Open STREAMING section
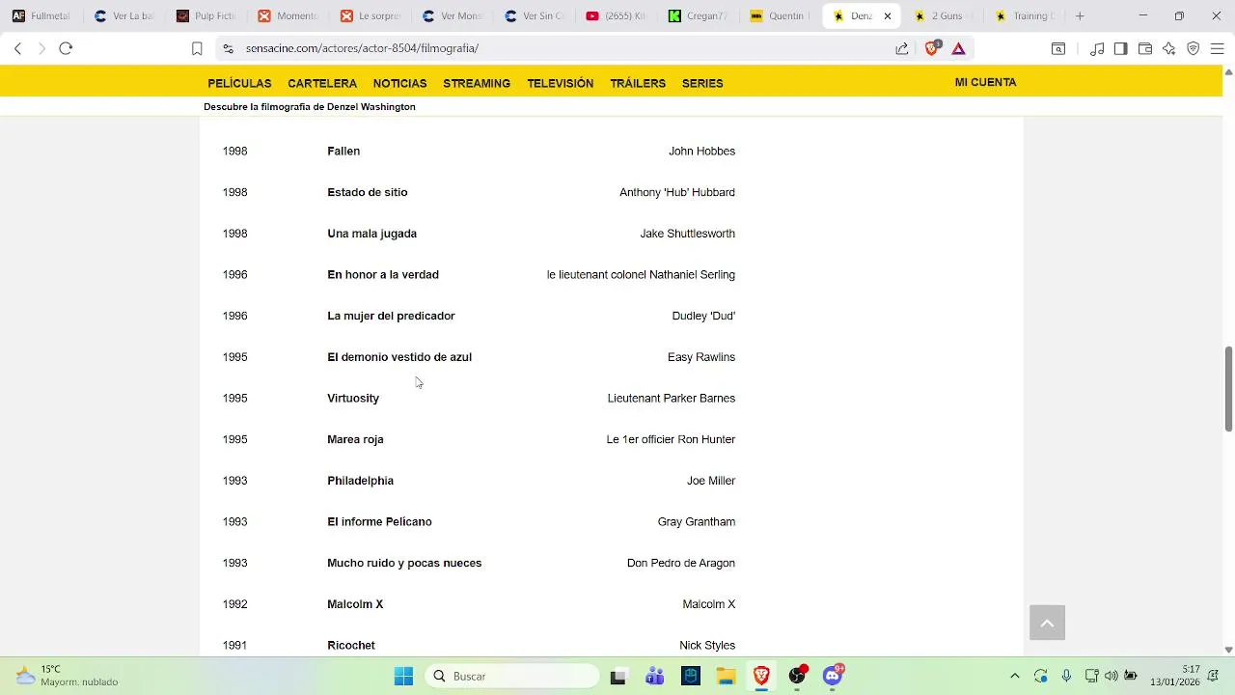The height and width of the screenshot is (695, 1235). tap(477, 83)
